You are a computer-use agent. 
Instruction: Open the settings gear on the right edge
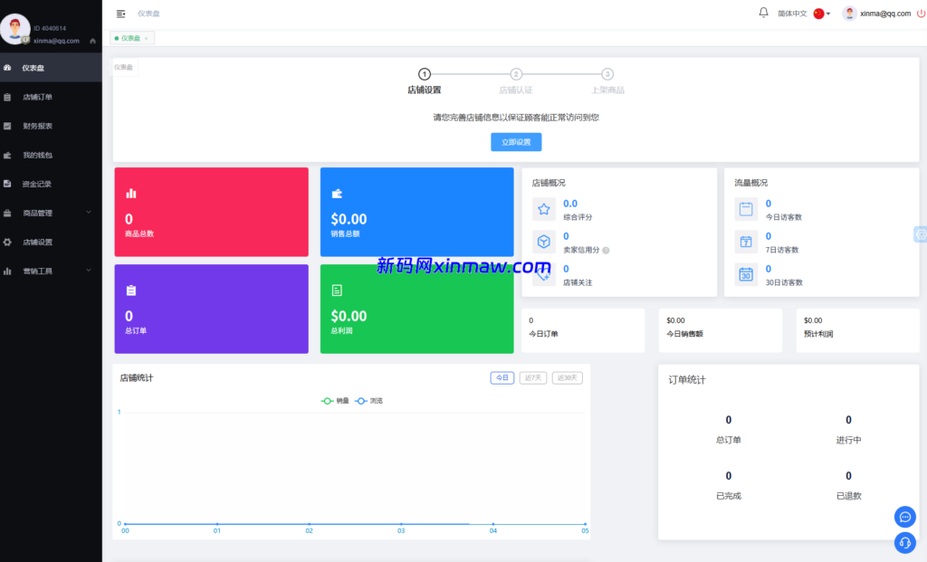921,234
